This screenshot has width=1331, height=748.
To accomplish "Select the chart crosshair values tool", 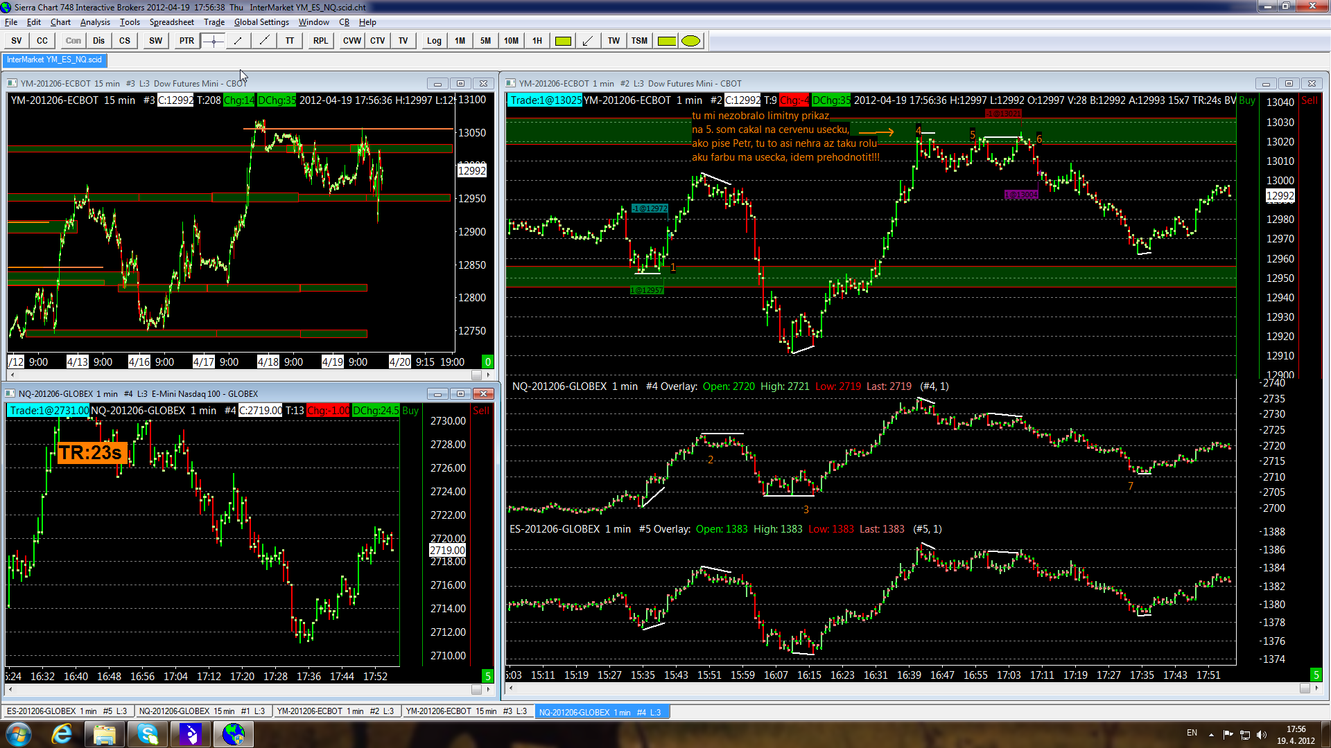I will 213,41.
